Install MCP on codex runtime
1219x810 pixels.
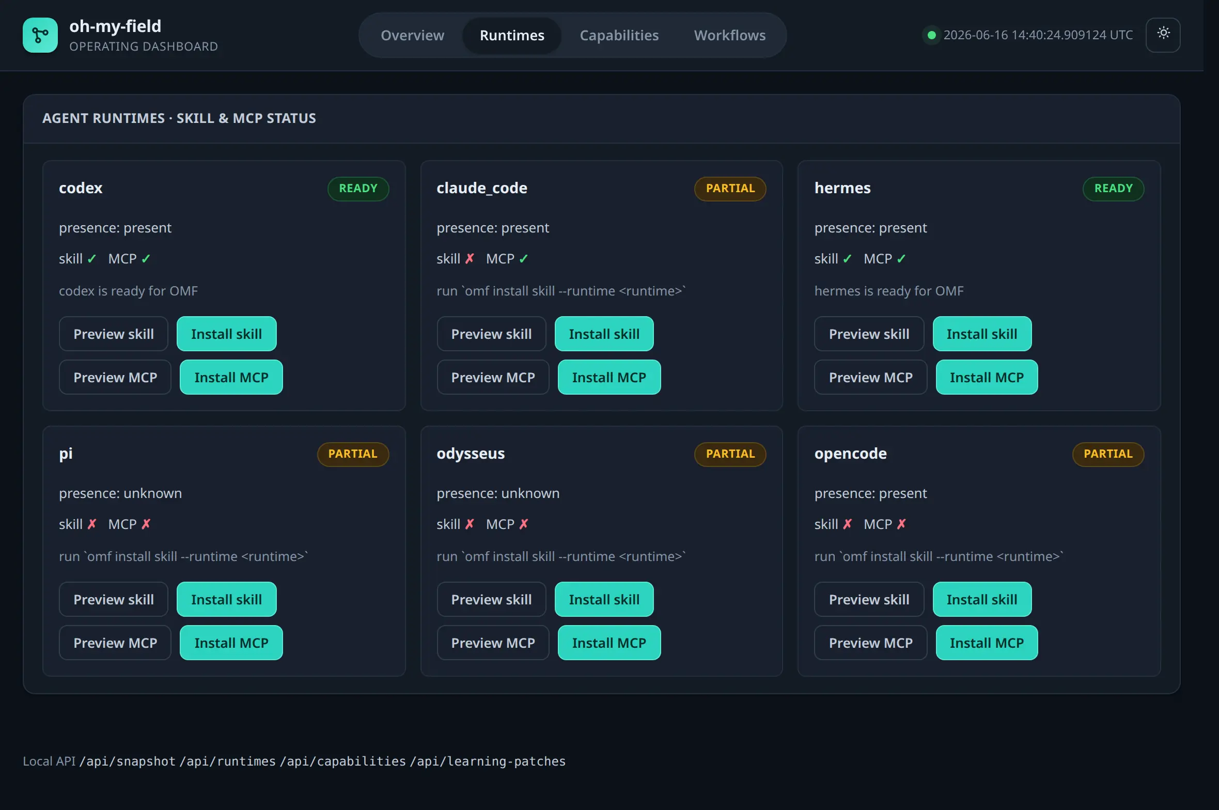point(231,377)
